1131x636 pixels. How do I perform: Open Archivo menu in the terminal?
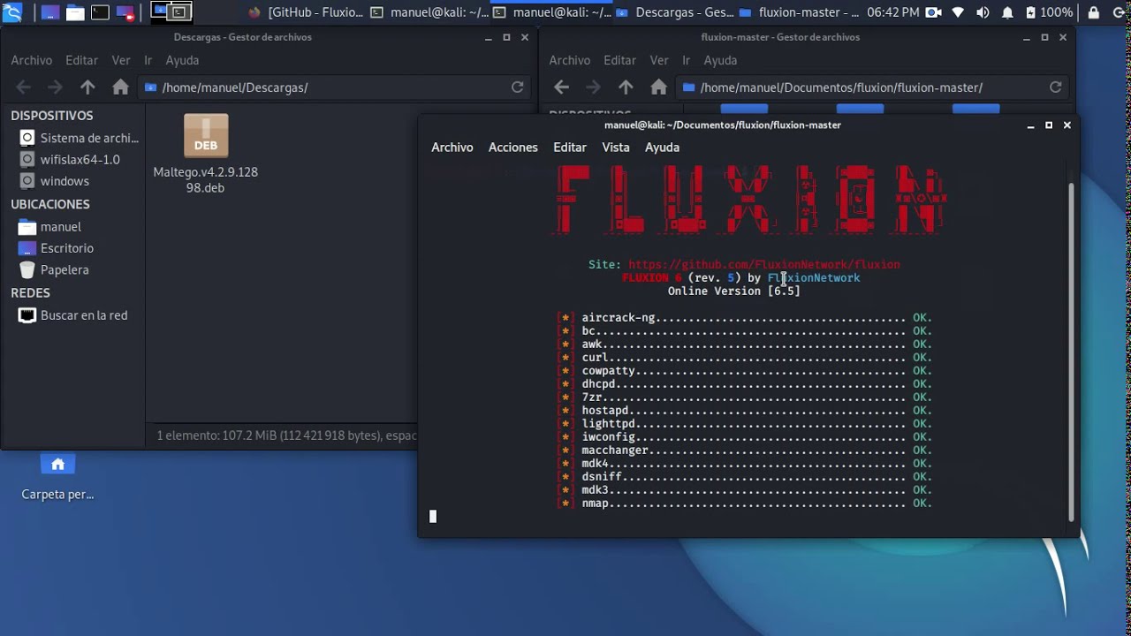[452, 148]
